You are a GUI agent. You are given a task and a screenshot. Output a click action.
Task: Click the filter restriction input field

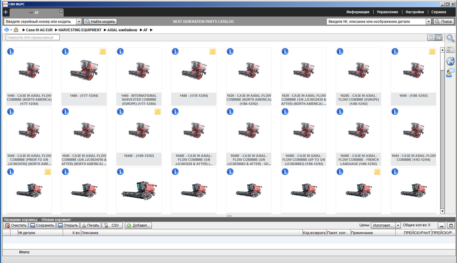point(33,37)
